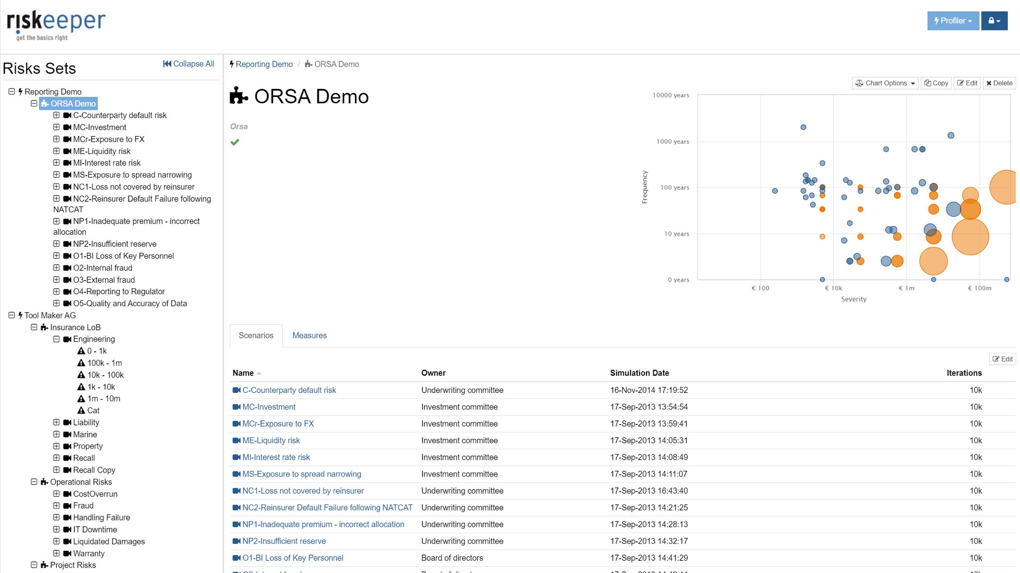Screen dimensions: 1020x573
Task: Collapse the Reporting Demo tree node
Action: tap(12, 91)
